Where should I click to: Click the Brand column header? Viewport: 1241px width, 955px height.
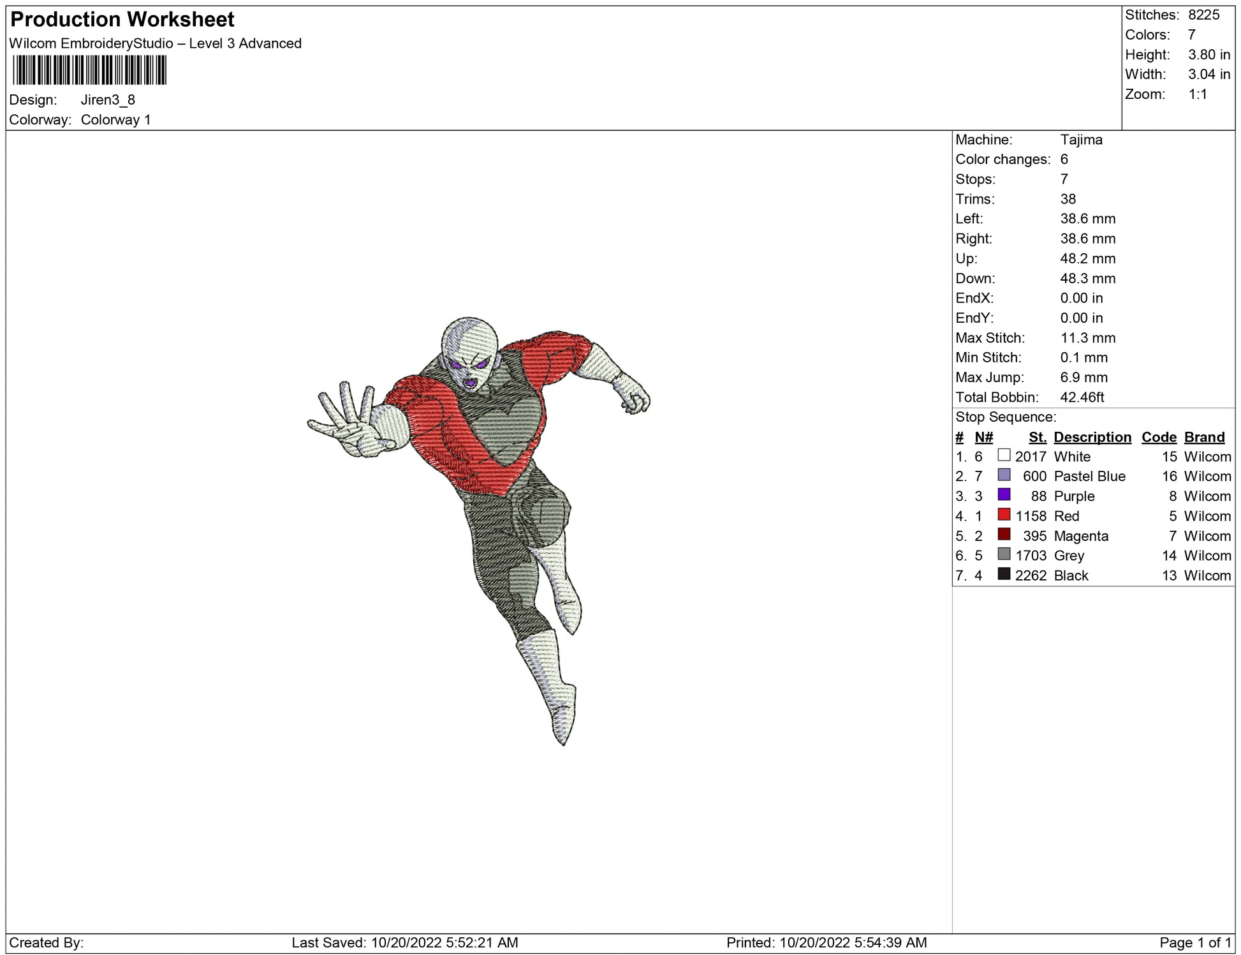point(1204,437)
